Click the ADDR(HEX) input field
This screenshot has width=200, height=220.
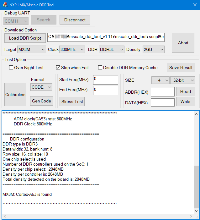(163, 92)
